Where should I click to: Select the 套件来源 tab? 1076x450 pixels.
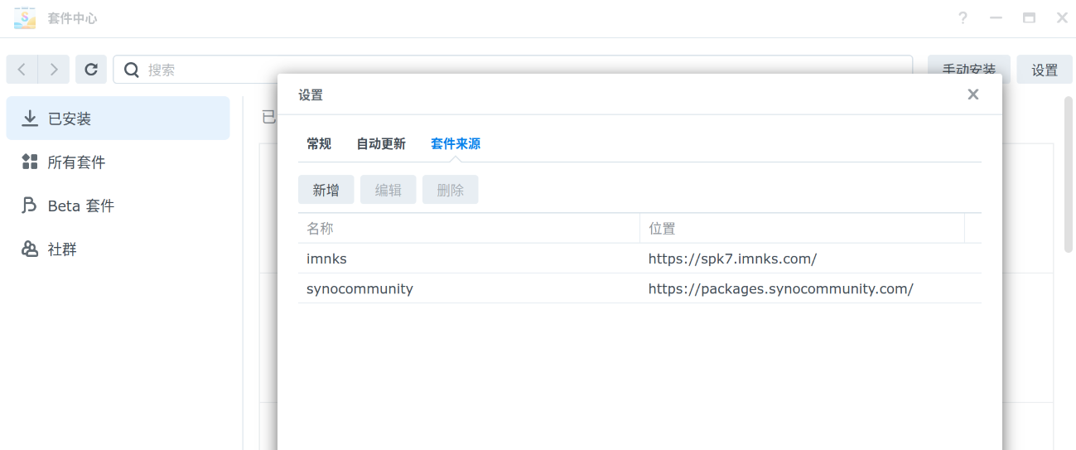(x=456, y=143)
